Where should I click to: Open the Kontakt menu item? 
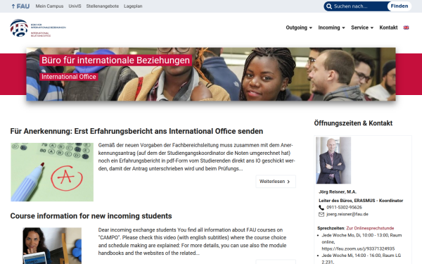388,27
